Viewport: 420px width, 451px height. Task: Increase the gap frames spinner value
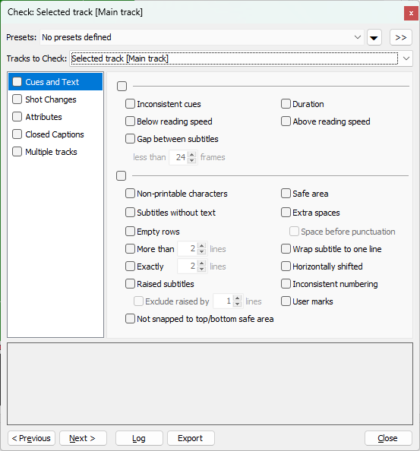192,154
